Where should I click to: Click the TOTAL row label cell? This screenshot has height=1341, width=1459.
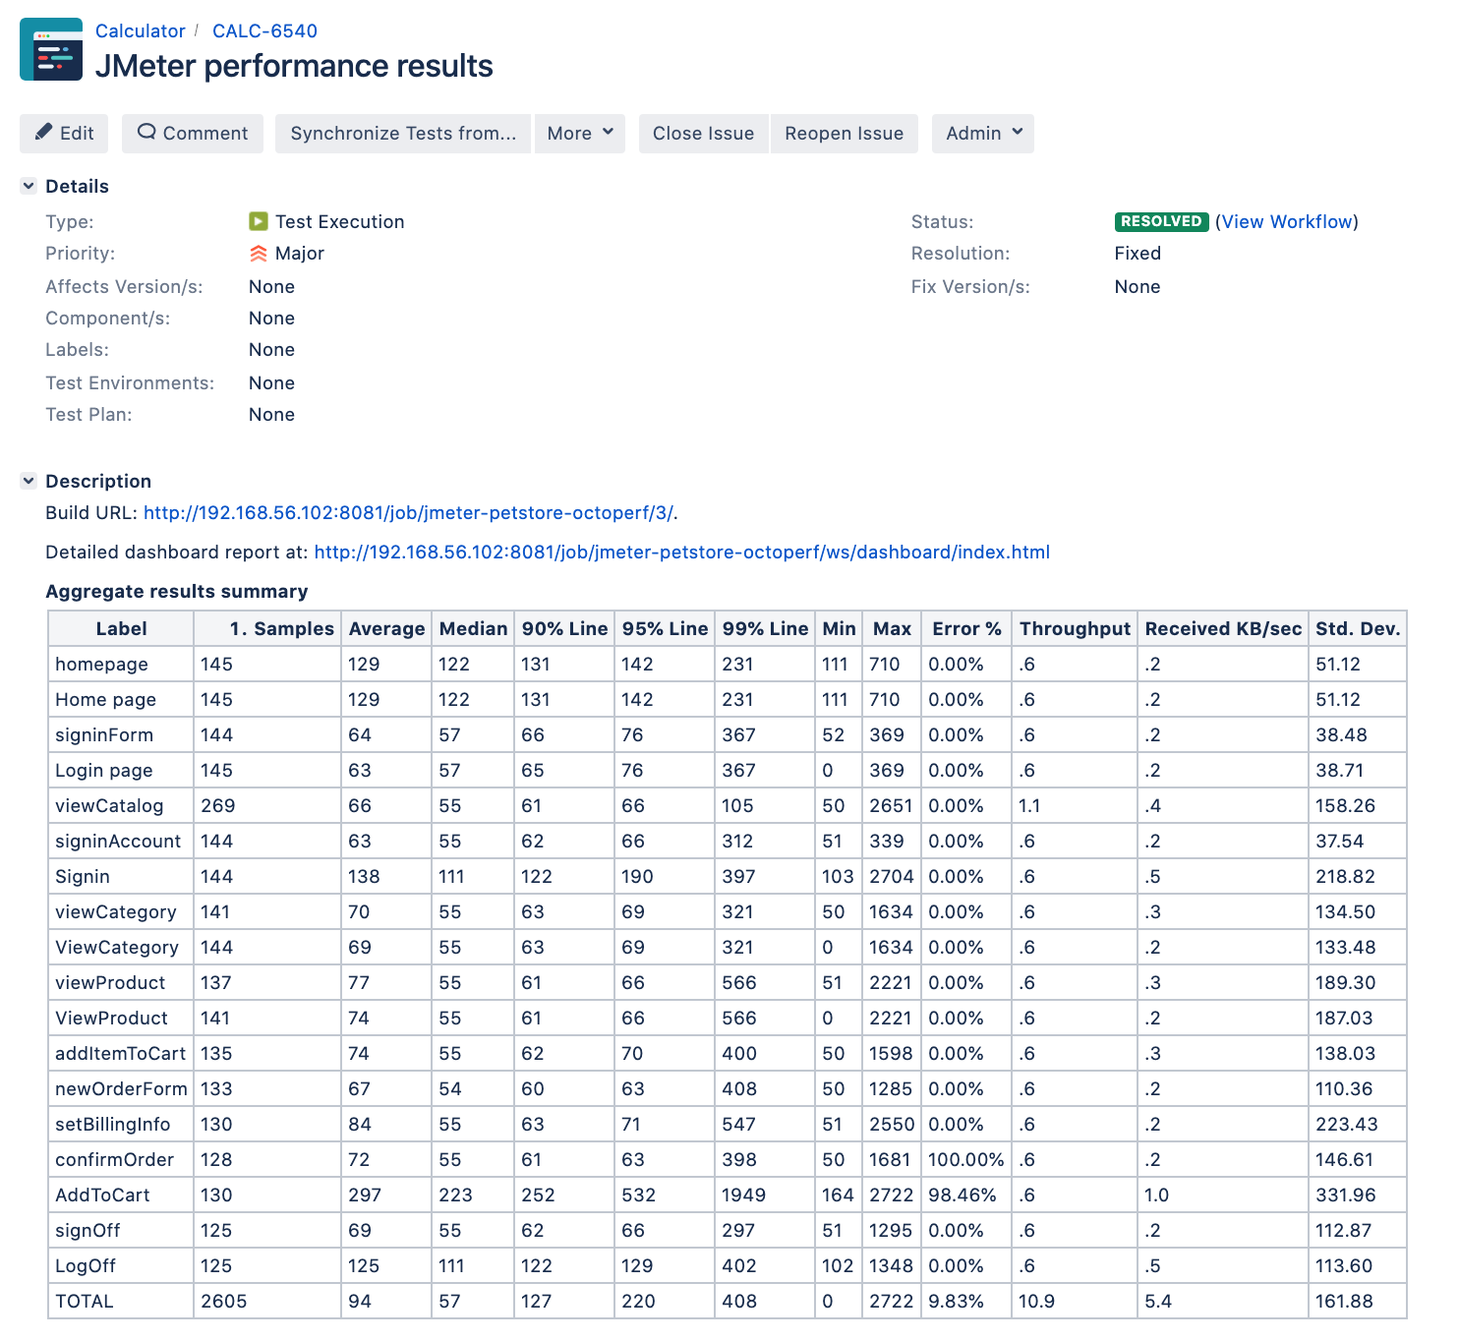[x=121, y=1302]
